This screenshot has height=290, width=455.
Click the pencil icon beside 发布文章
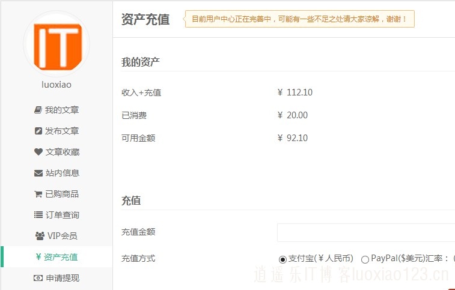(x=38, y=131)
